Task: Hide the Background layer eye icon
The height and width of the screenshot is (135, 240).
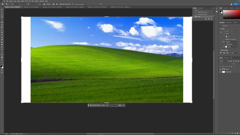Action: coord(220,72)
